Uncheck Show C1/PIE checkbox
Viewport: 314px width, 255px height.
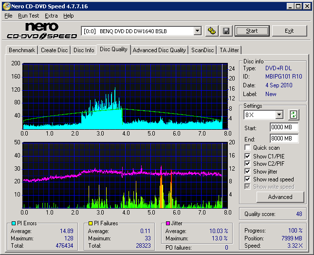point(248,156)
